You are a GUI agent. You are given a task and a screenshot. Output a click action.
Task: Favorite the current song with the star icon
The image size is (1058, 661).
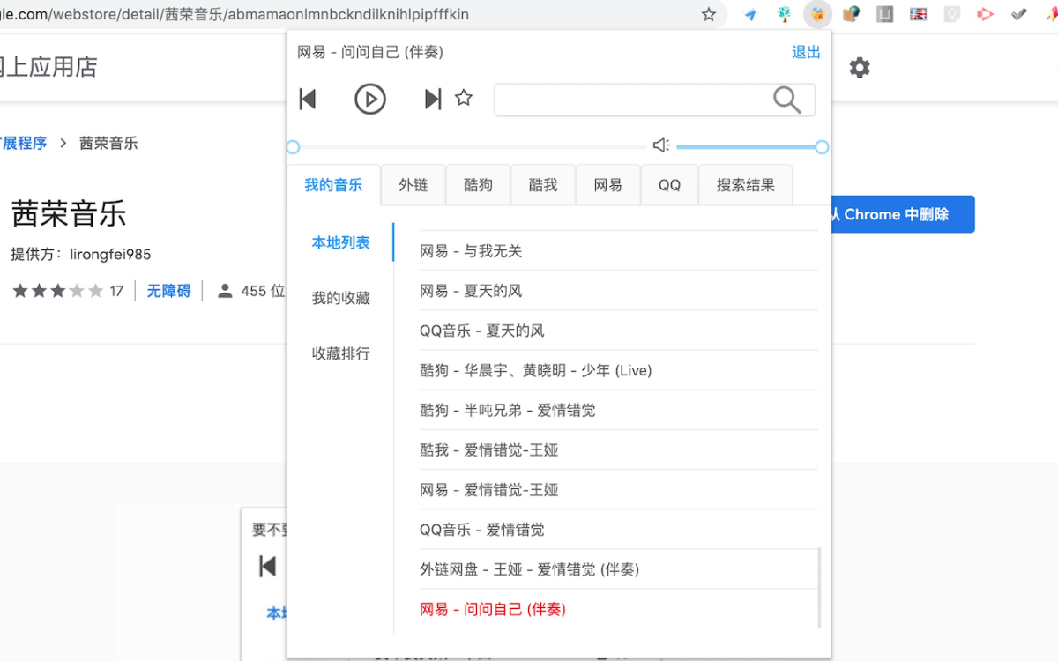[x=464, y=98]
